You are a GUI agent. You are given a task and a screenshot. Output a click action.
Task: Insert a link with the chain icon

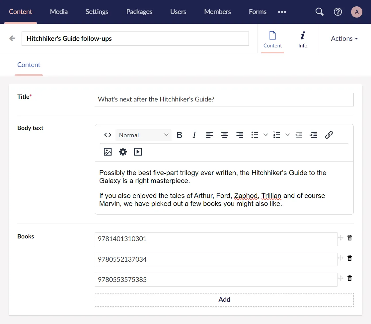pos(329,135)
